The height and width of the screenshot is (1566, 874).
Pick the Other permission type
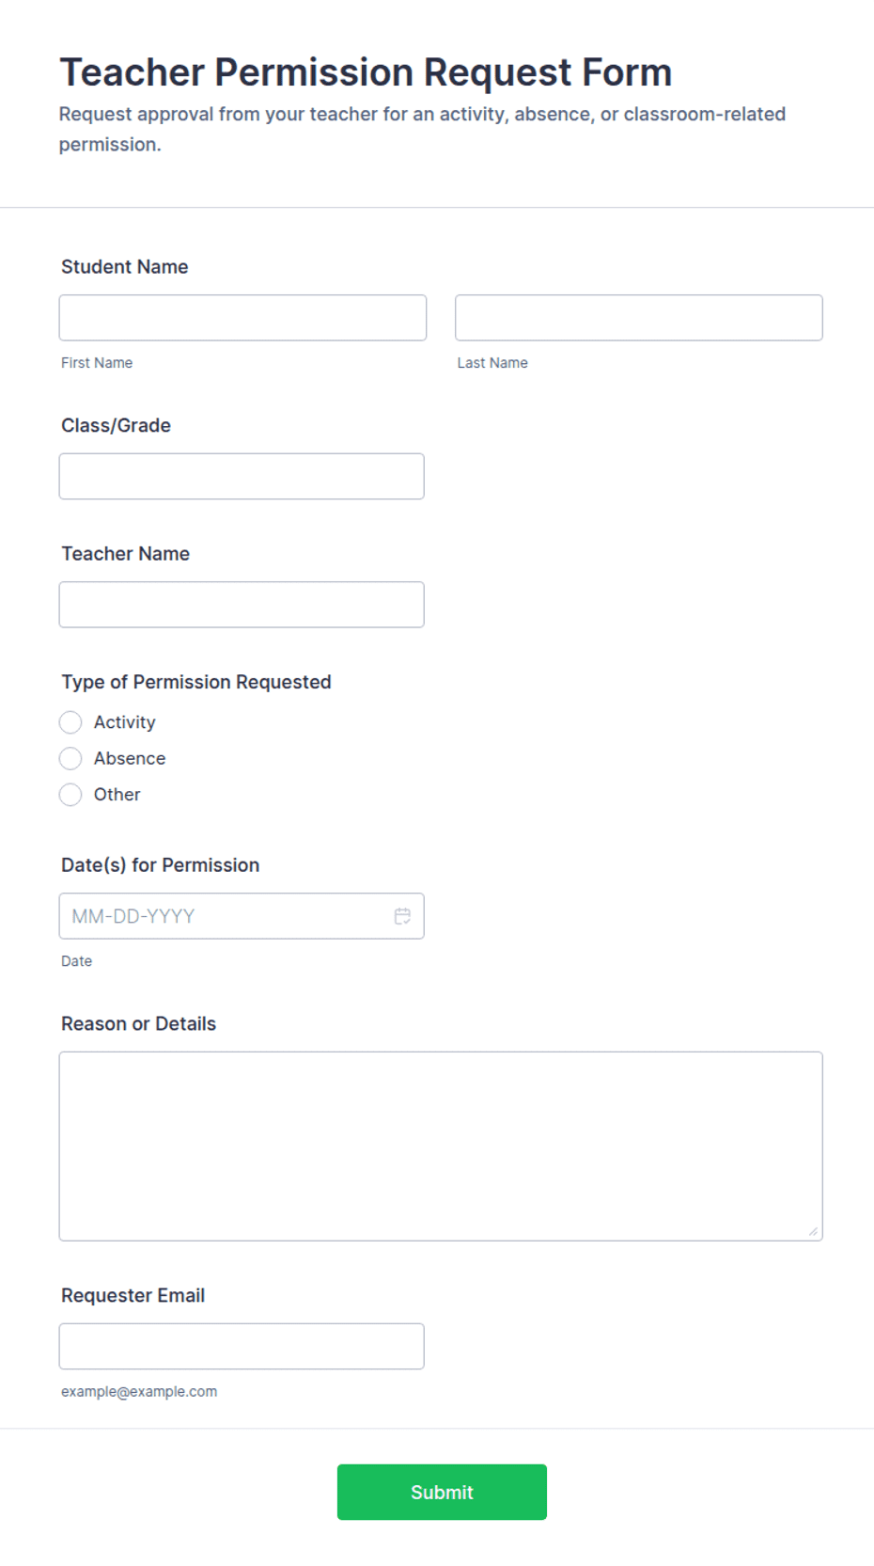(70, 795)
